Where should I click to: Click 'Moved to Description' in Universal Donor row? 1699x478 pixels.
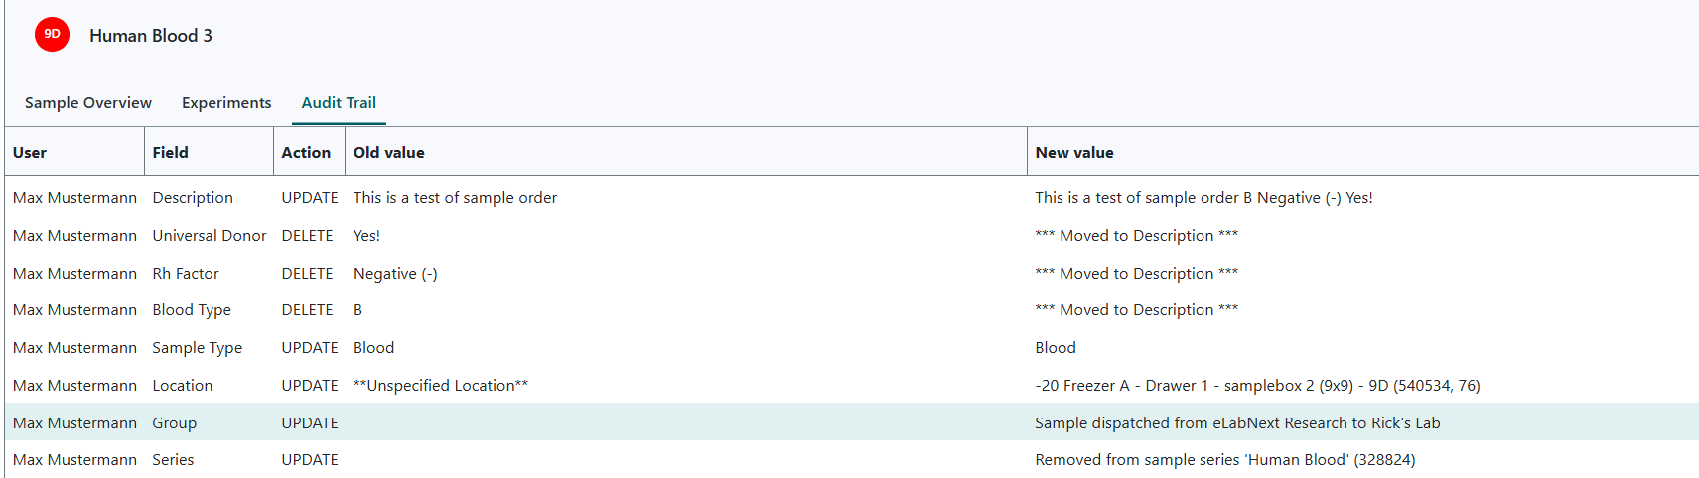[x=1137, y=236]
